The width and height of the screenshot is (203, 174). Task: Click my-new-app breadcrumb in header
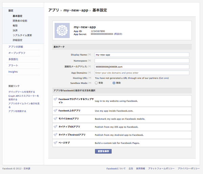coord(76,10)
